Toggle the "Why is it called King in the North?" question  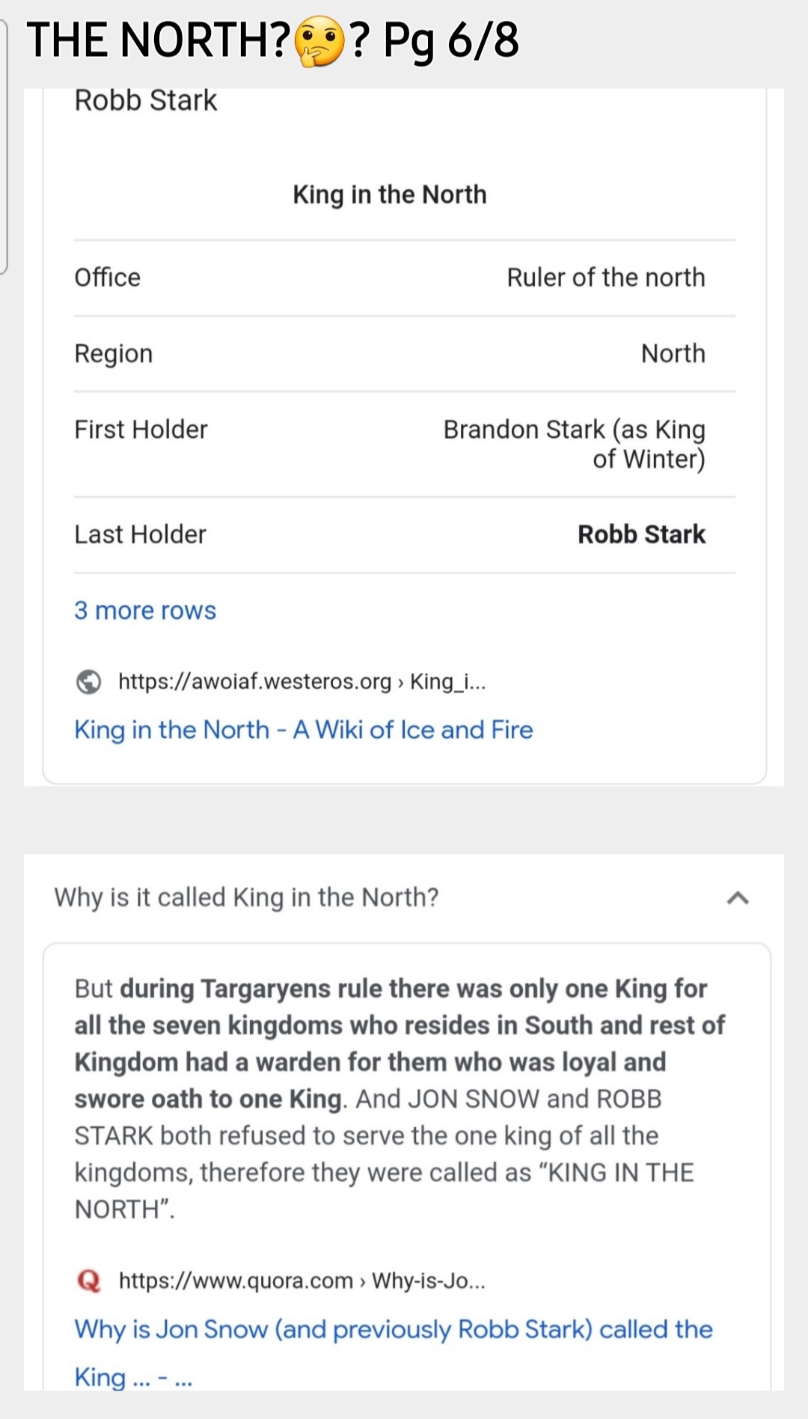click(246, 897)
